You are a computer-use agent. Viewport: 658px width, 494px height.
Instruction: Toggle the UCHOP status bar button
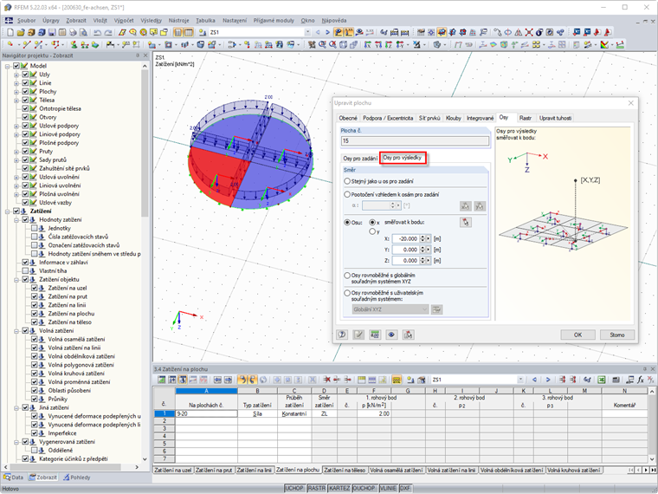(294, 488)
